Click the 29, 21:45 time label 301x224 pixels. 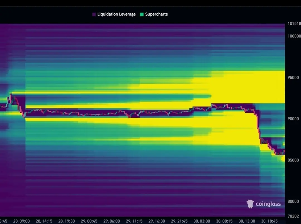pos(179,221)
